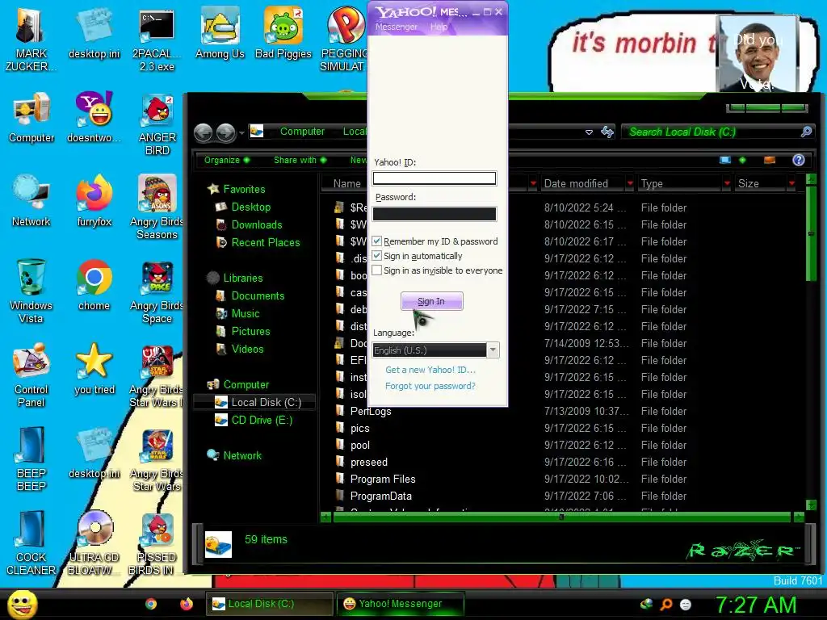Open the recent pages dropdown beside nav arrows
The width and height of the screenshot is (827, 620).
click(242, 133)
